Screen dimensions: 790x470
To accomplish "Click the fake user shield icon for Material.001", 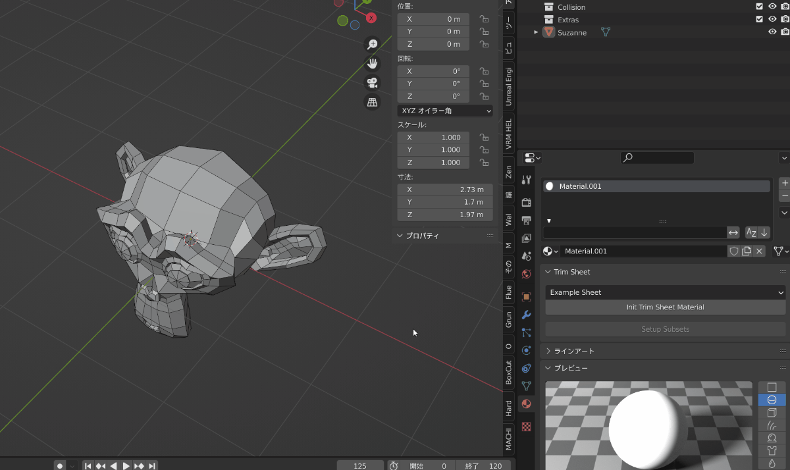I will pyautogui.click(x=733, y=251).
